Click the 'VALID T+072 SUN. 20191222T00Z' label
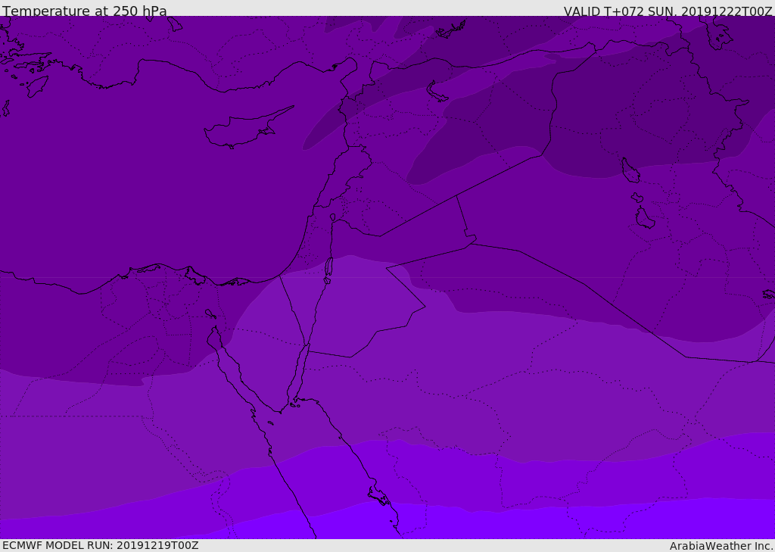This screenshot has width=775, height=552. pyautogui.click(x=668, y=11)
